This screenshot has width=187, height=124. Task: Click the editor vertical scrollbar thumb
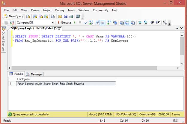coord(182,46)
